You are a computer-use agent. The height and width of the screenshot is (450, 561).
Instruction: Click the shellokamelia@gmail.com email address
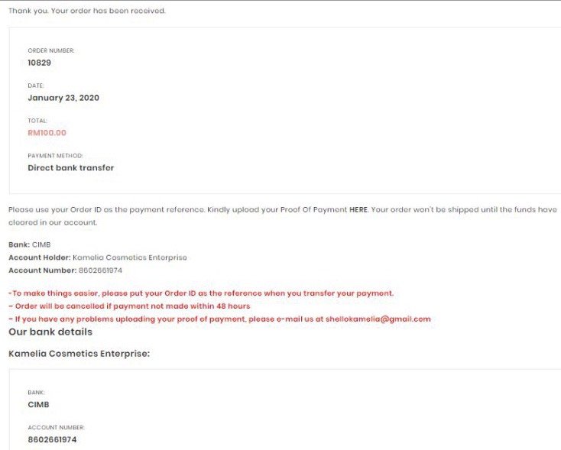click(378, 319)
